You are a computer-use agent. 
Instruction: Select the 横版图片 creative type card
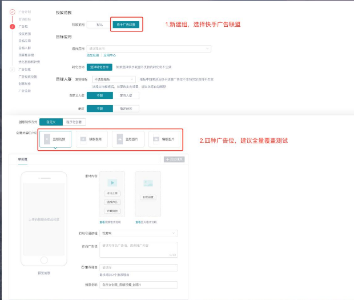click(x=164, y=139)
